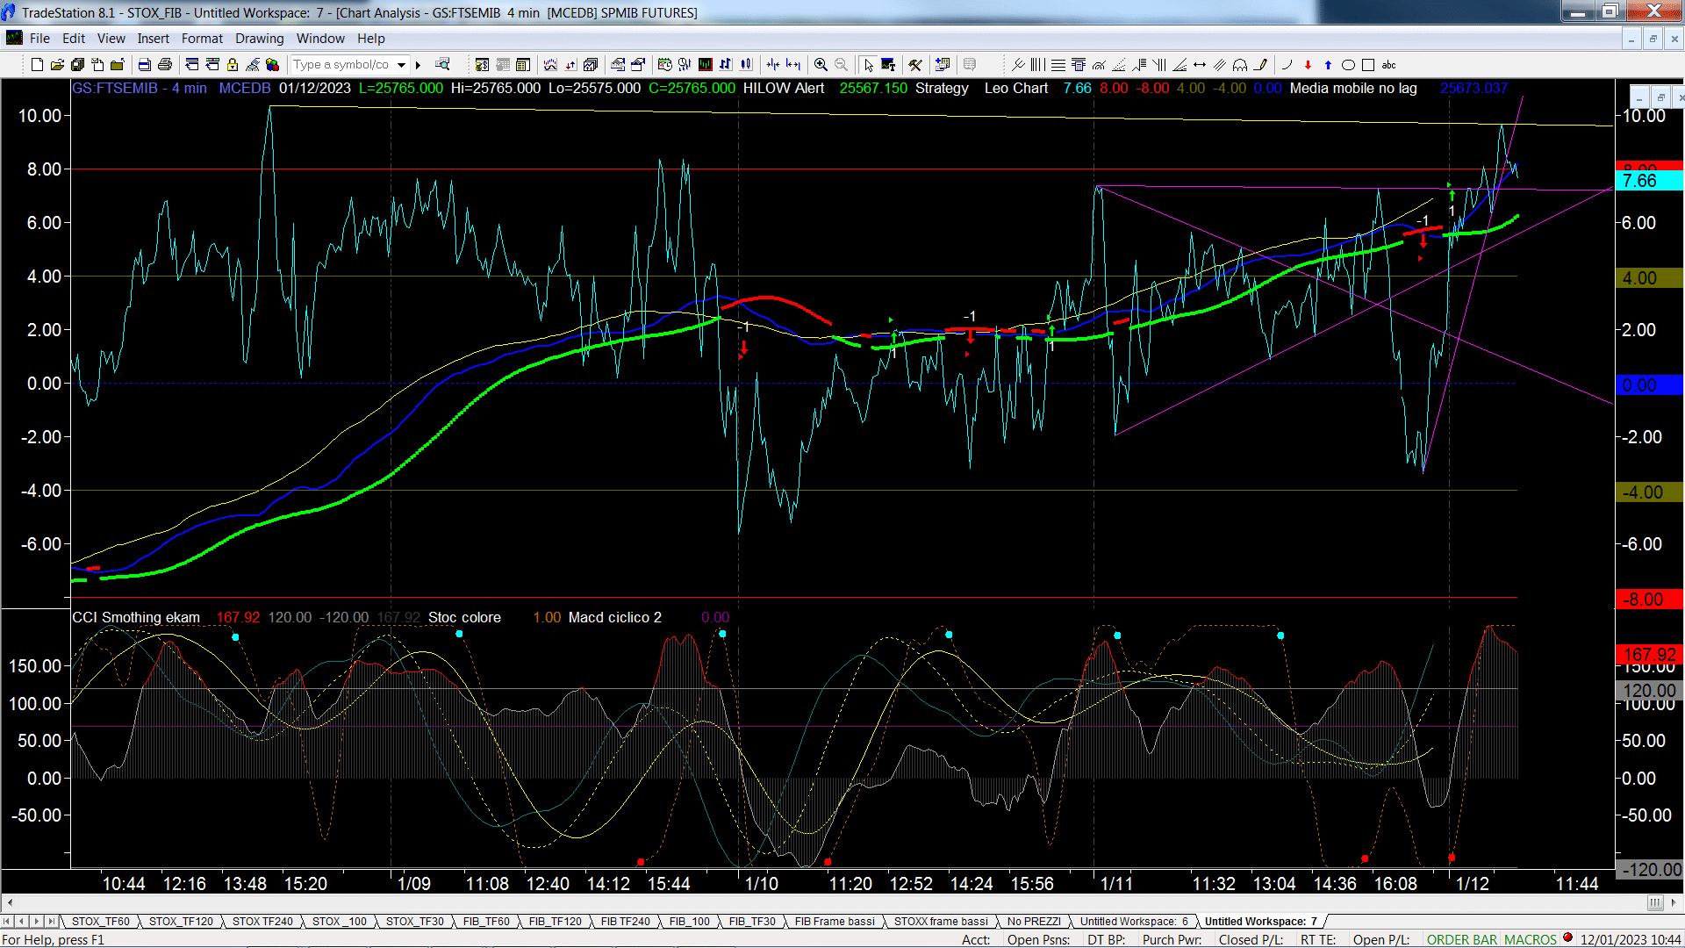Open the symbol lookup magnifier icon
This screenshot has height=948, width=1685.
[x=442, y=65]
